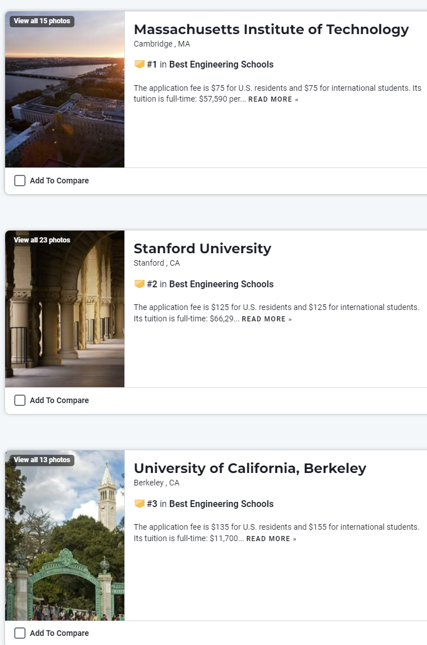Click 'Best Engineering Schools' link under MIT
The width and height of the screenshot is (427, 645).
pyautogui.click(x=221, y=65)
